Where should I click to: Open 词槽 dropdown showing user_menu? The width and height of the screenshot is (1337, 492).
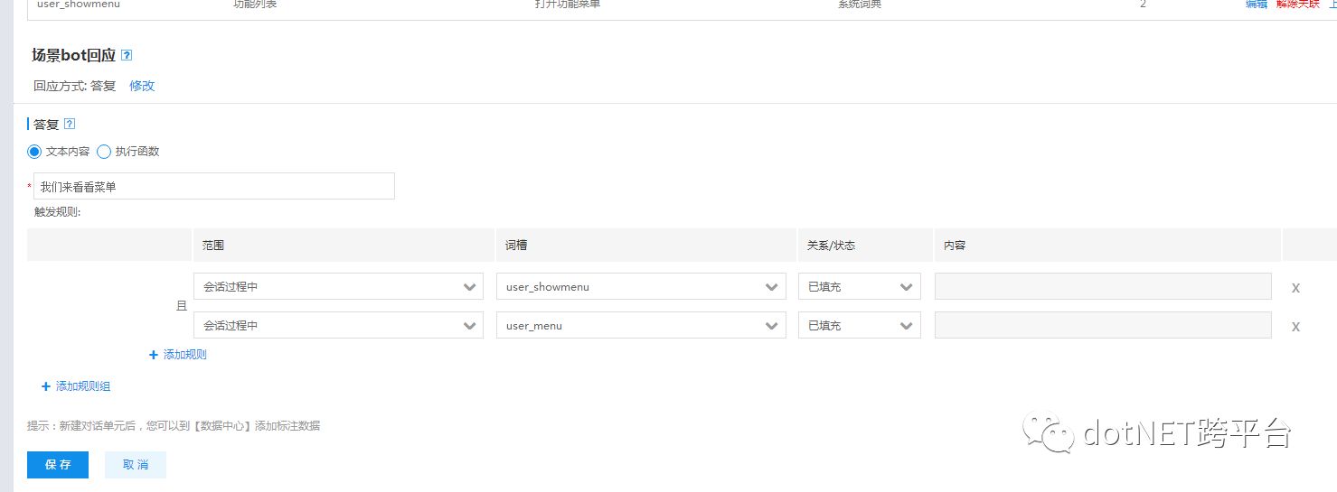point(641,325)
